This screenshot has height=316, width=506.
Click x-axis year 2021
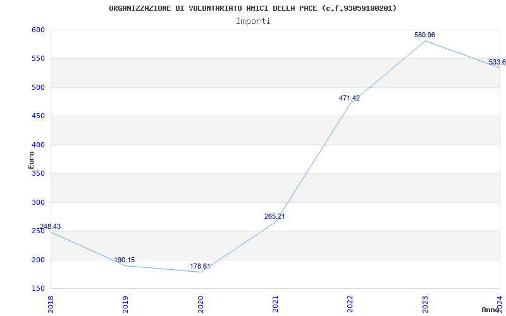(x=275, y=304)
